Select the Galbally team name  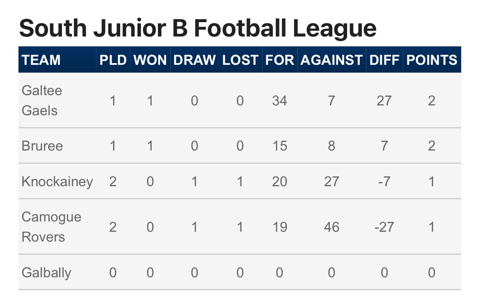tap(46, 272)
